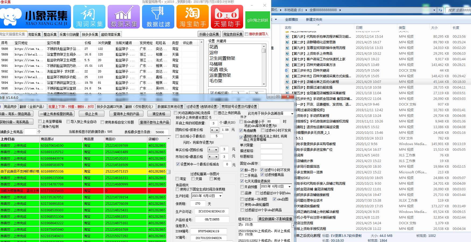Viewport: 471px width, 242px height.
Task: Click the Explorer search box
Action: [x=458, y=10]
